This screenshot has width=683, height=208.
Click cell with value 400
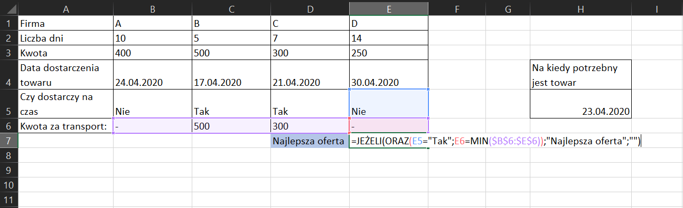click(153, 52)
